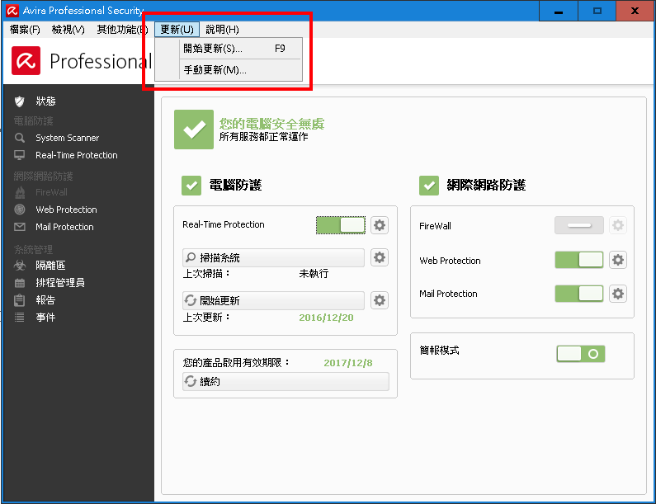This screenshot has height=504, width=656.
Task: Choose 開始更新(S)... from the menu
Action: 229,49
